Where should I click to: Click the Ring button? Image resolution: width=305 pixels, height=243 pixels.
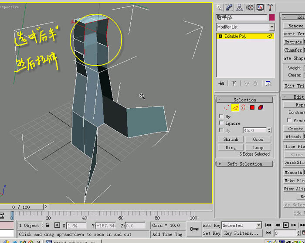pyautogui.click(x=231, y=147)
